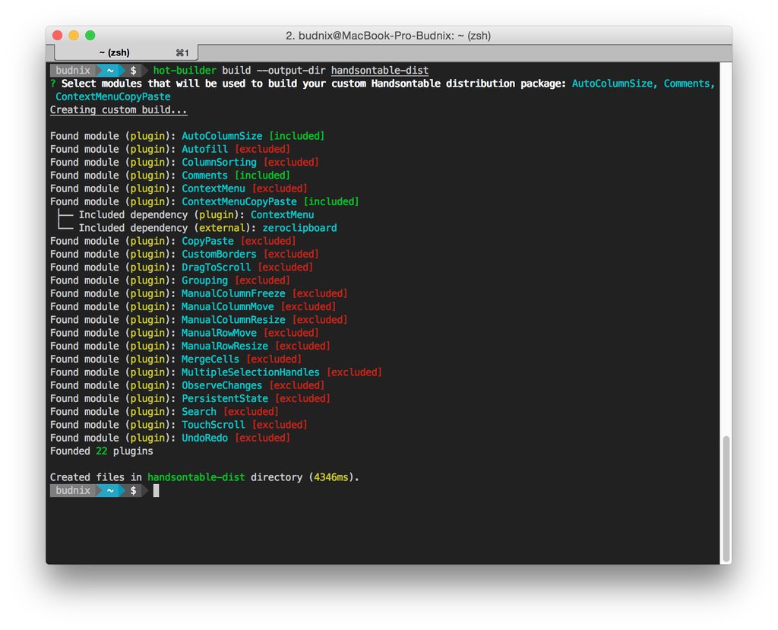The image size is (778, 630).
Task: Click the 'ManualColumnFreeze' module name
Action: tap(233, 293)
